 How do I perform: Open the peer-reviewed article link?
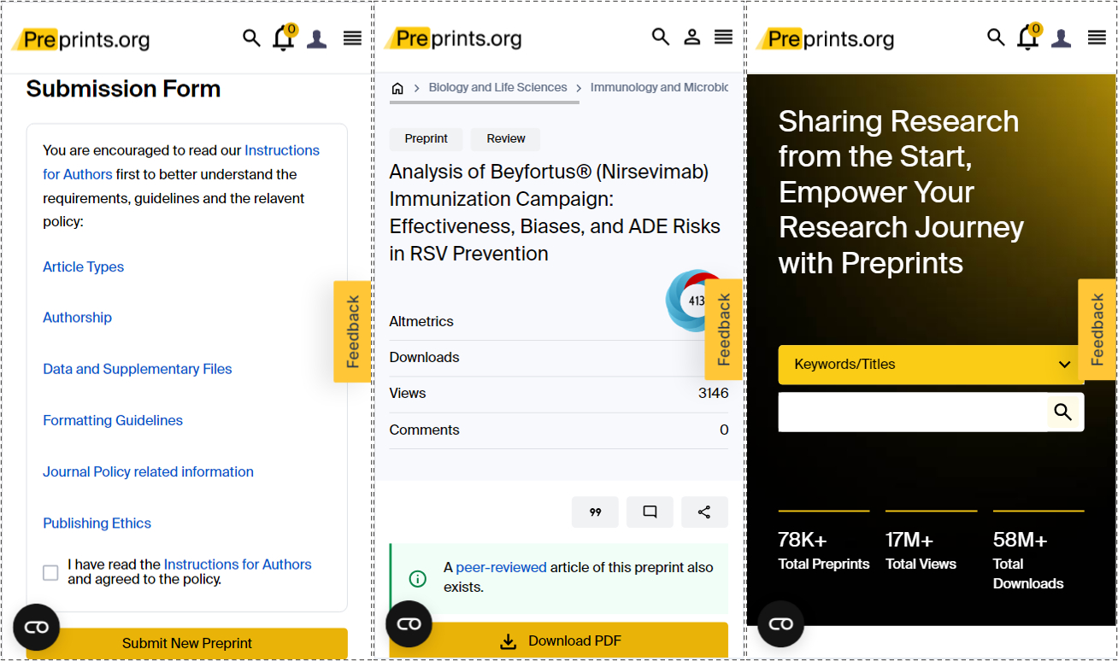click(501, 567)
